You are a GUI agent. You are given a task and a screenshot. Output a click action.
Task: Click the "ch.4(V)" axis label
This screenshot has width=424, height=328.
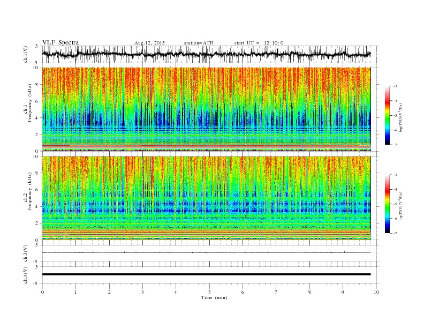(x=25, y=275)
